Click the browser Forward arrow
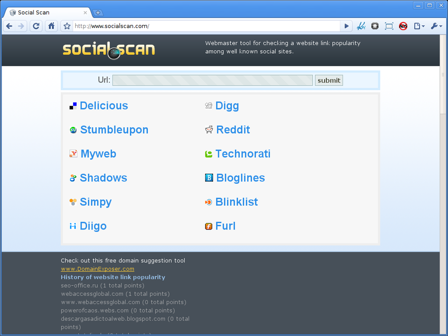 pos(21,26)
